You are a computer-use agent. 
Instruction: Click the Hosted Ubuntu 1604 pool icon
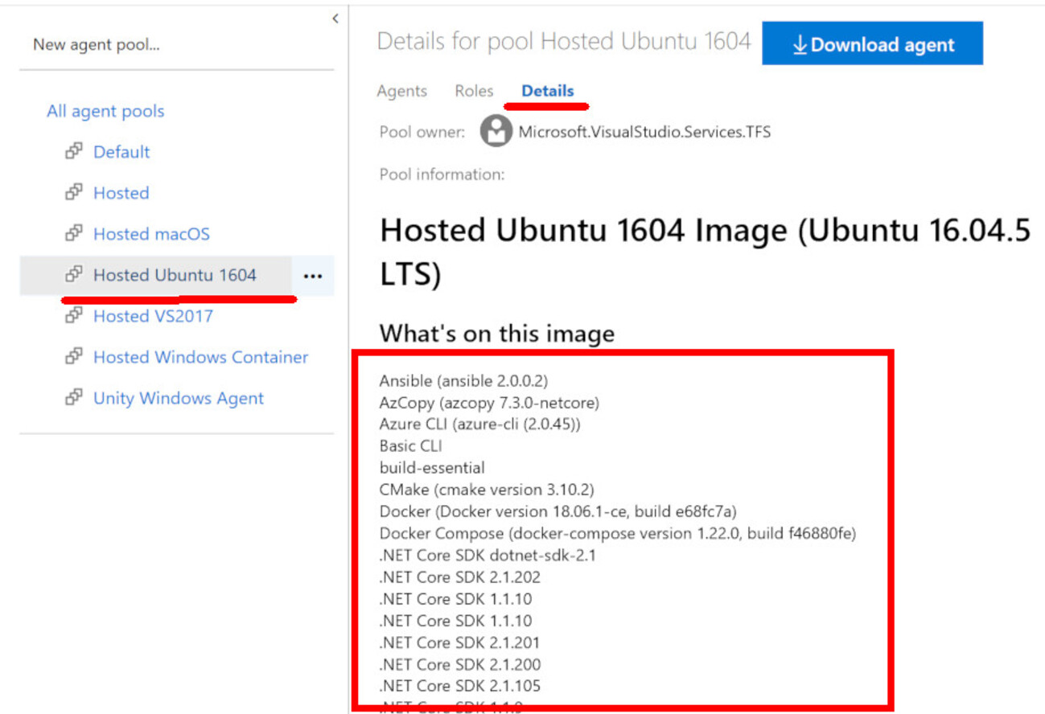74,274
